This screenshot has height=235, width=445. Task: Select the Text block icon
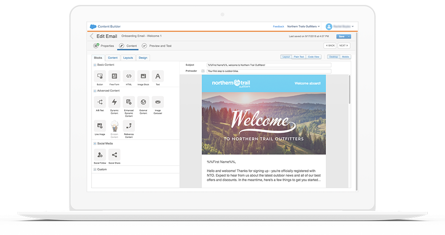coord(158,76)
